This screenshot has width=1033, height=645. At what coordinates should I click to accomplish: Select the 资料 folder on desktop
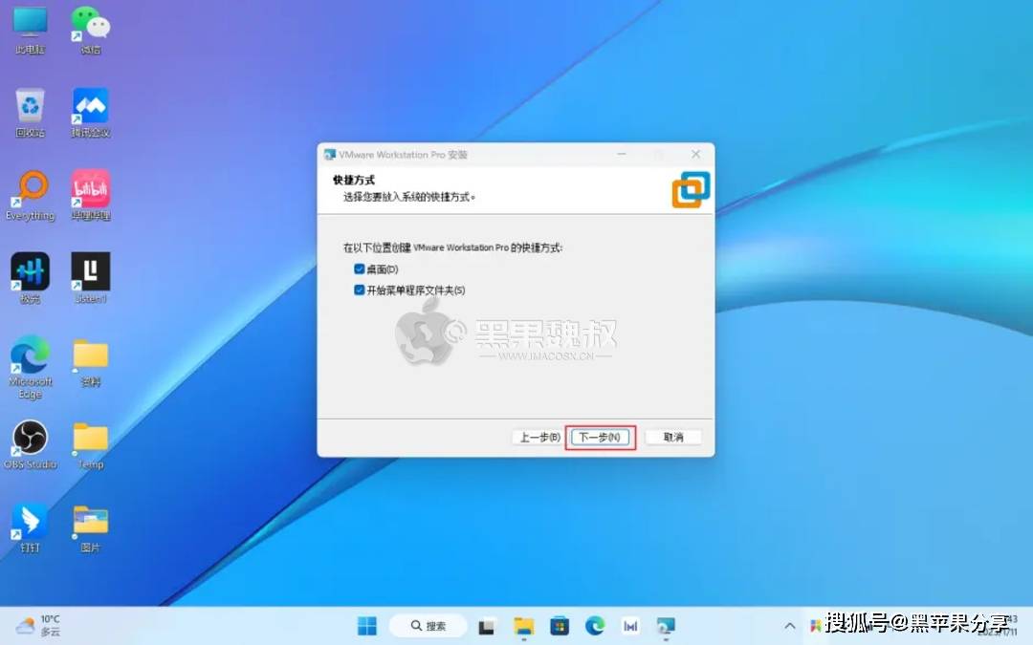click(x=91, y=362)
